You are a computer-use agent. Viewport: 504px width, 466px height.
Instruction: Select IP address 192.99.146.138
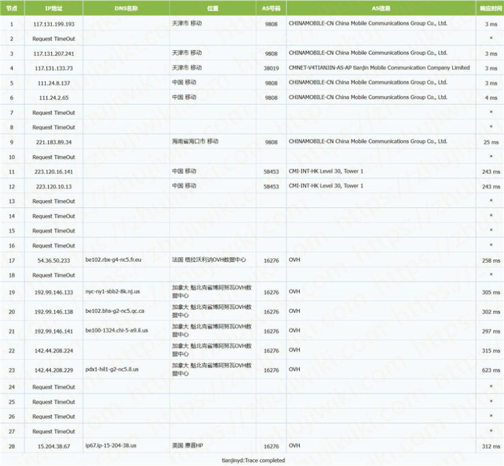tap(54, 312)
